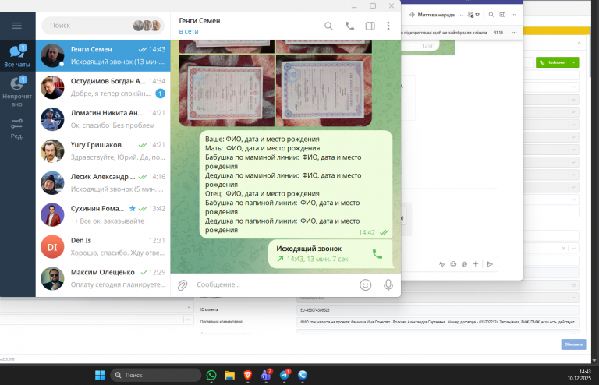Click the Windows taskbar Поиск search box
The image size is (599, 385).
click(x=156, y=375)
